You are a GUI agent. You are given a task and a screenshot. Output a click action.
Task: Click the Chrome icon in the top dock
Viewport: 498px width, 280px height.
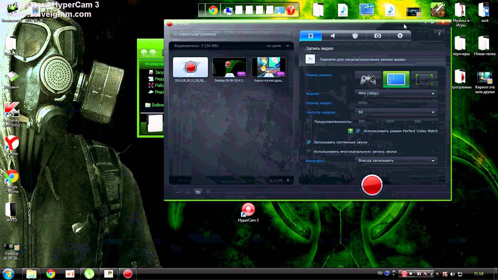[213, 10]
